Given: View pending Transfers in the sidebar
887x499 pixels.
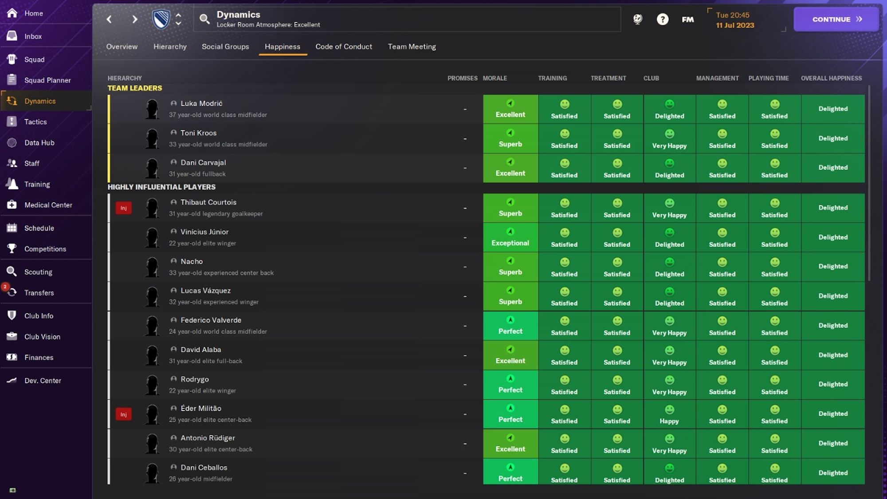Looking at the screenshot, I should click(x=40, y=293).
